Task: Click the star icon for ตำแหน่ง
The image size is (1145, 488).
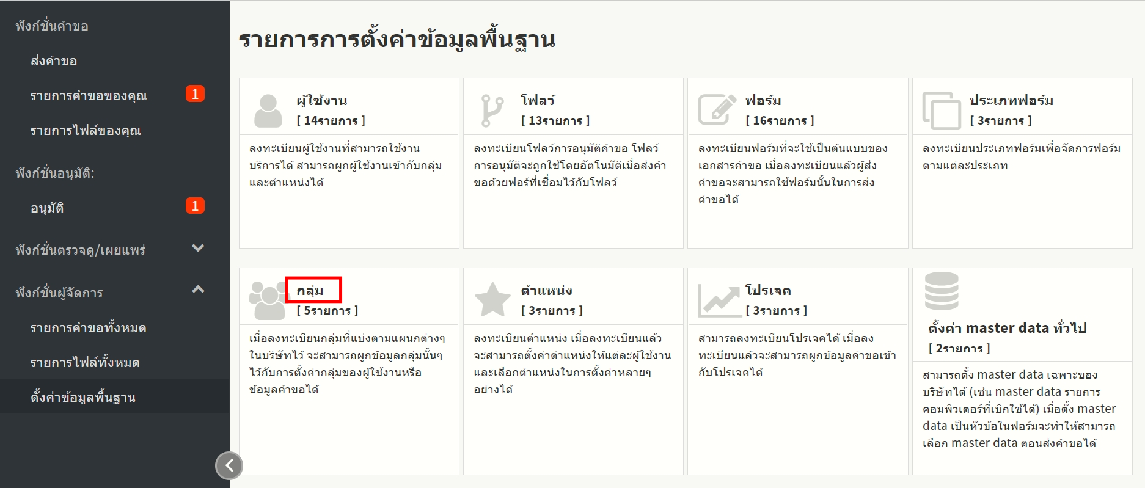Action: pos(492,300)
